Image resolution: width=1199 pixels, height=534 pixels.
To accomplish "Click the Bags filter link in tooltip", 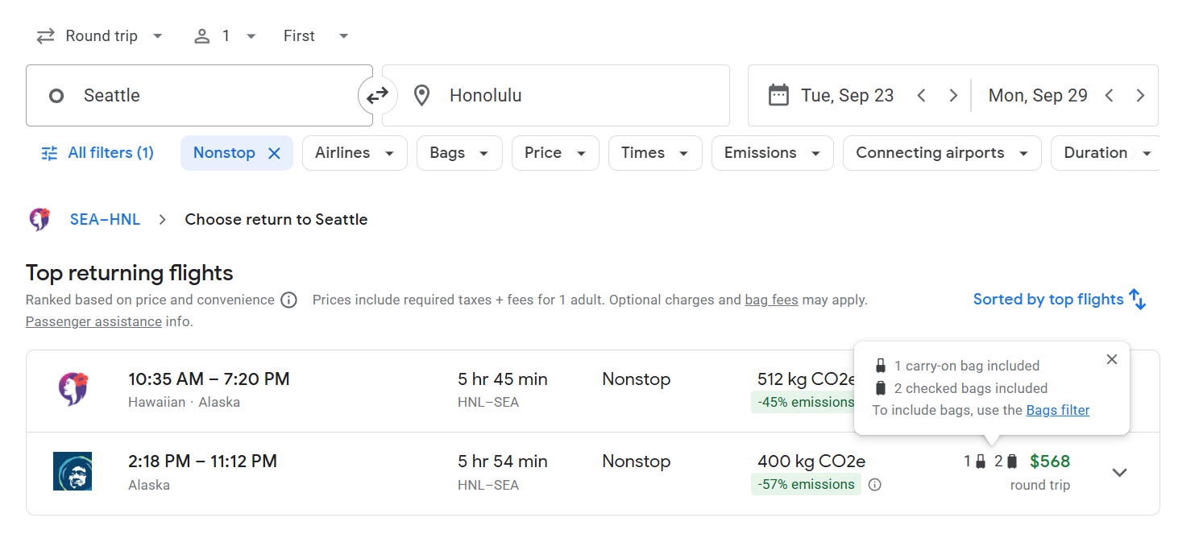I will point(1057,410).
